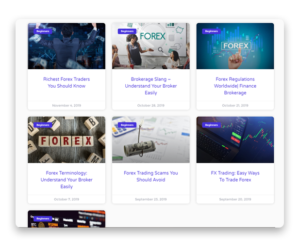Click the September 20, 2019 date
This screenshot has height=246, width=299.
tap(235, 199)
